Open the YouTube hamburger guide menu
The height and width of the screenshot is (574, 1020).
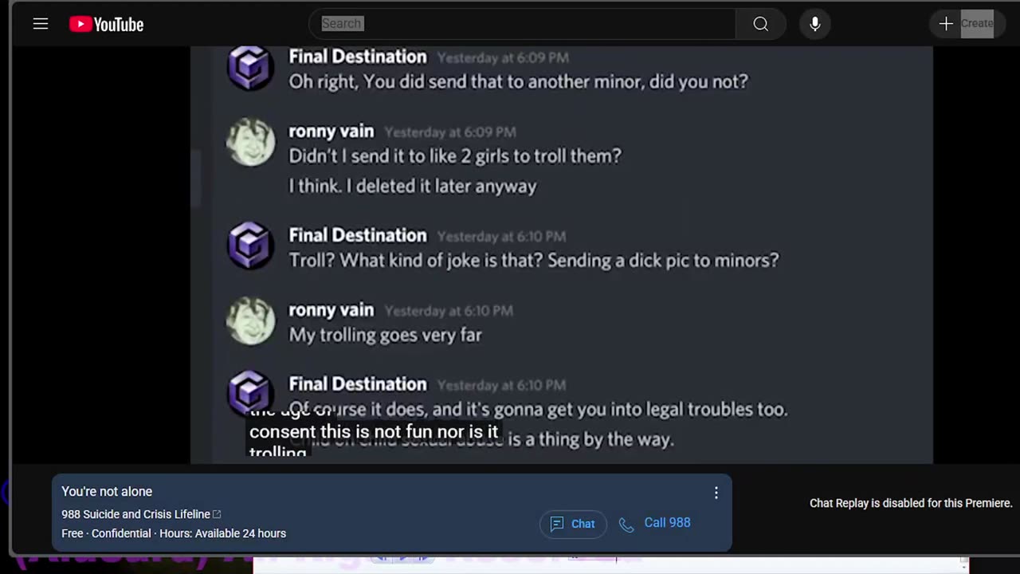click(41, 24)
